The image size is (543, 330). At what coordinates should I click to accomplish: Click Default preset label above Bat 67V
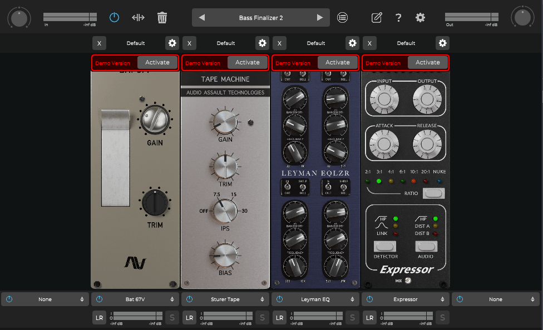pyautogui.click(x=135, y=43)
